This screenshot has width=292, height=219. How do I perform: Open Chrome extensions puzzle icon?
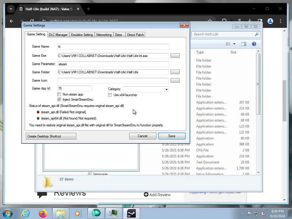pos(224,20)
